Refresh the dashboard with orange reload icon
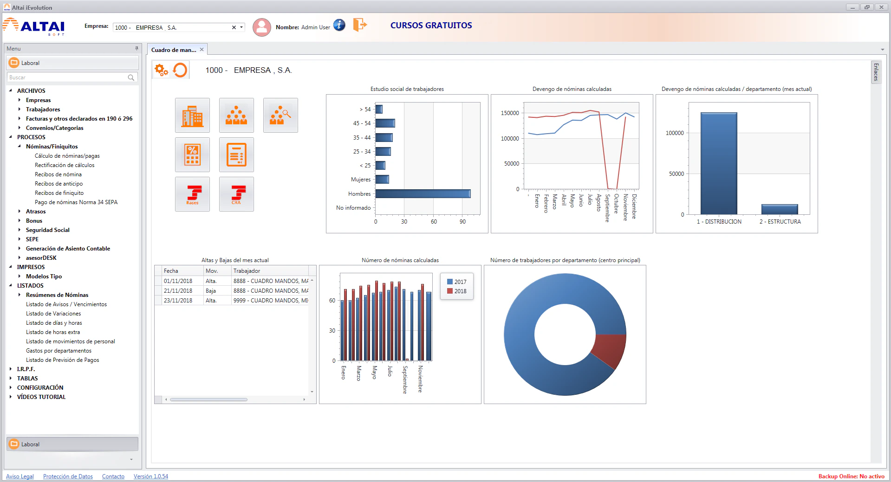The width and height of the screenshot is (891, 482). pos(180,70)
